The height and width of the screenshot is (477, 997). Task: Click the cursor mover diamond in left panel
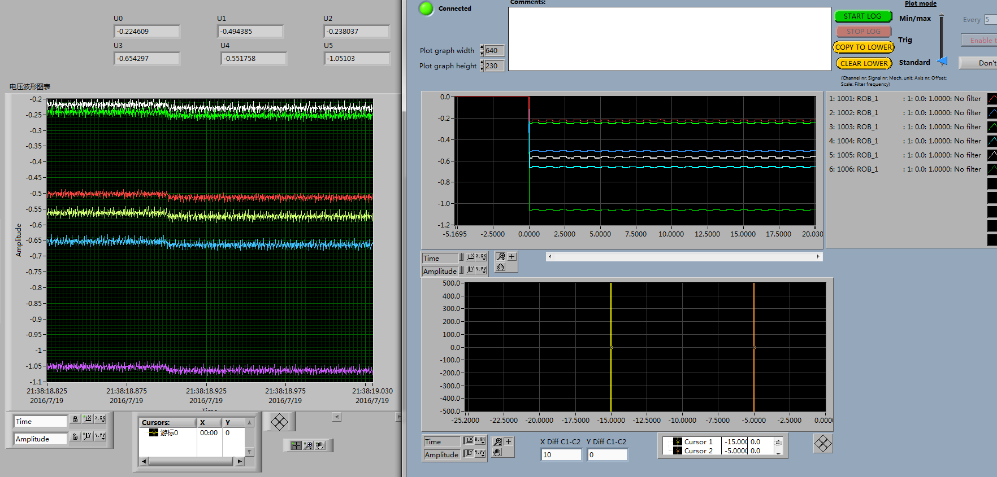(279, 422)
